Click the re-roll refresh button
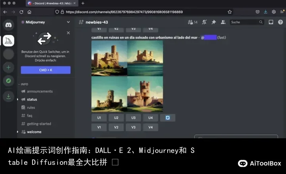Viewport: 286px width, 174px height. 168,118
